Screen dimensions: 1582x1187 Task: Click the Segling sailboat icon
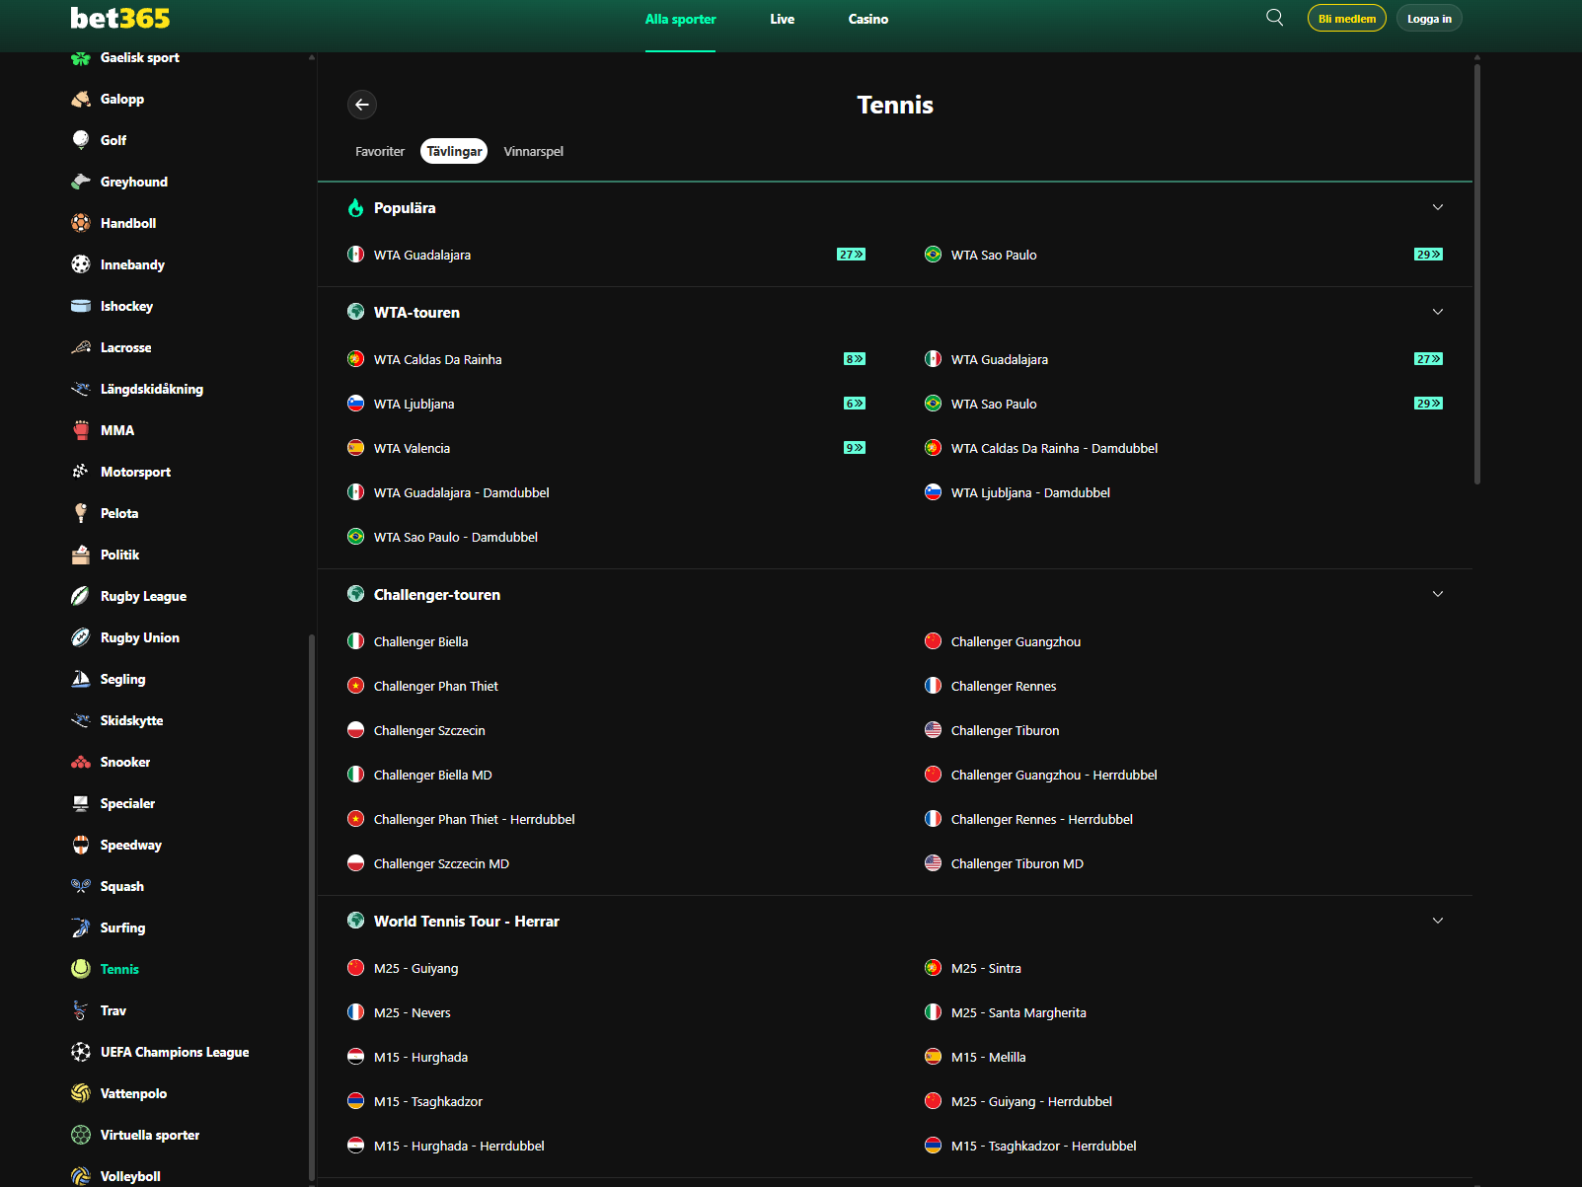tap(81, 679)
